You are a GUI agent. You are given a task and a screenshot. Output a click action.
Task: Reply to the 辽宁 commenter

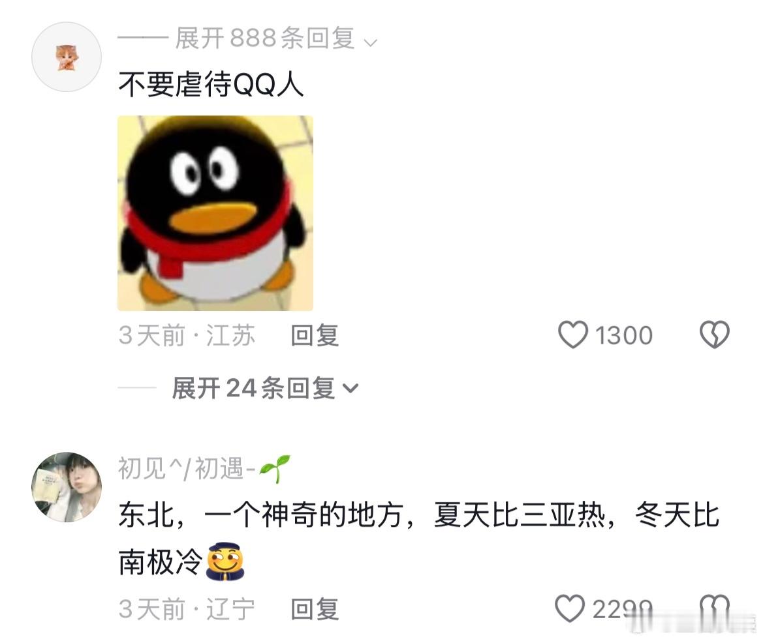point(315,608)
